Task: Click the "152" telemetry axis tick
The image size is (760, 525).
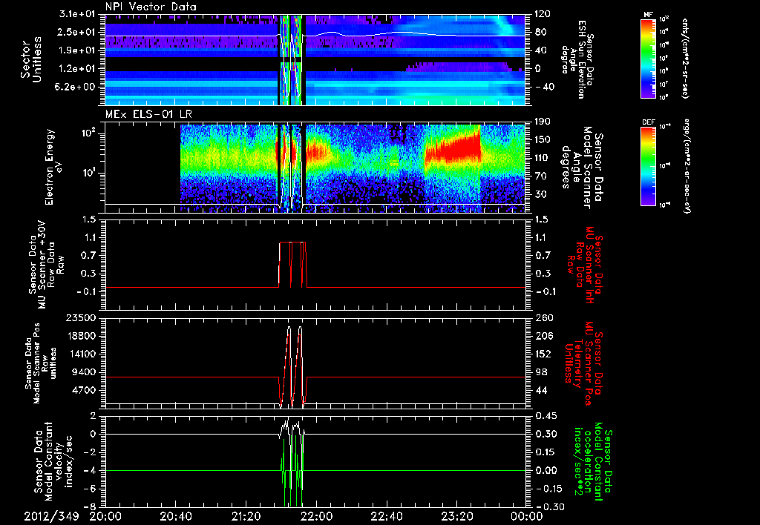Action: [544, 354]
